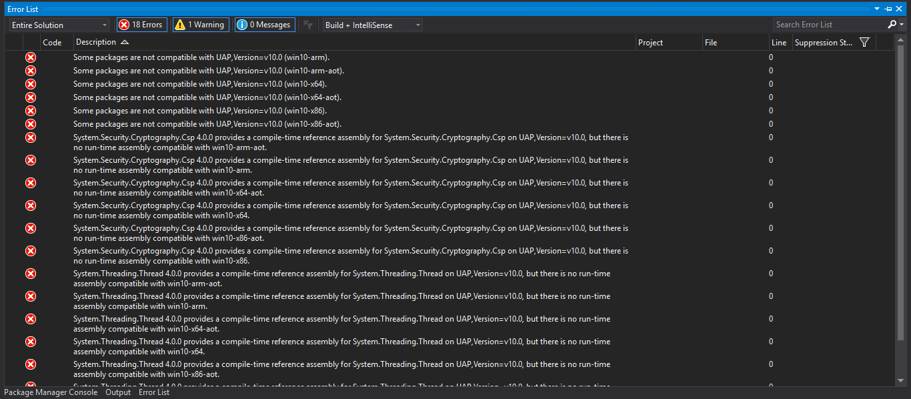Click the filter icon on Suppression State column

(864, 41)
